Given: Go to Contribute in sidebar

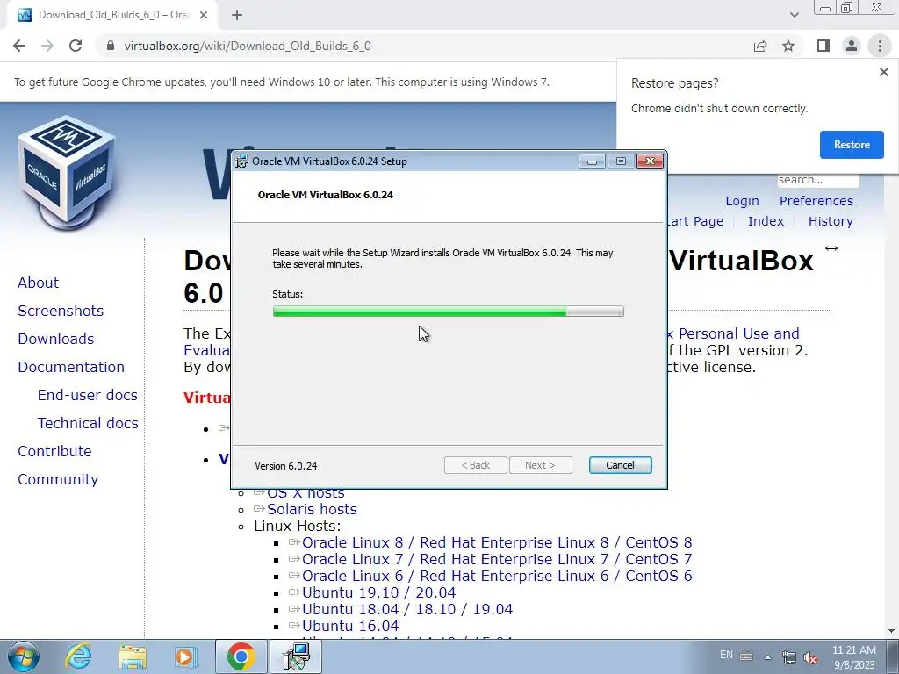Looking at the screenshot, I should (54, 451).
